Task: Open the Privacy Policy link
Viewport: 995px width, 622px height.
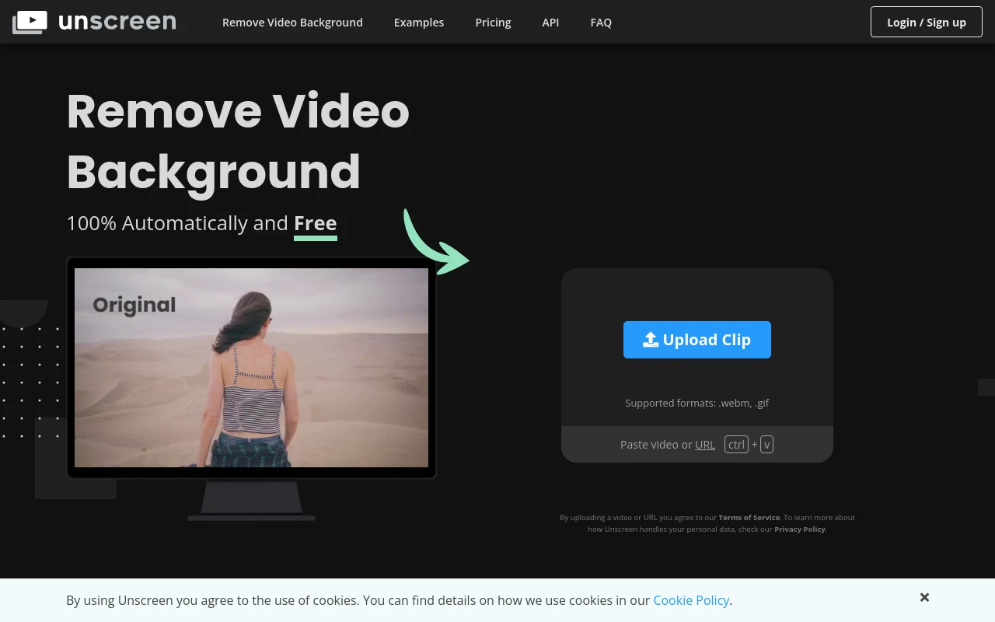Action: (799, 529)
